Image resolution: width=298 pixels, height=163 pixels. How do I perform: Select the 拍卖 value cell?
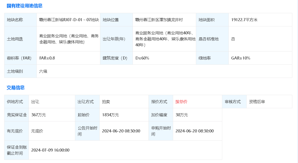tap(124, 102)
